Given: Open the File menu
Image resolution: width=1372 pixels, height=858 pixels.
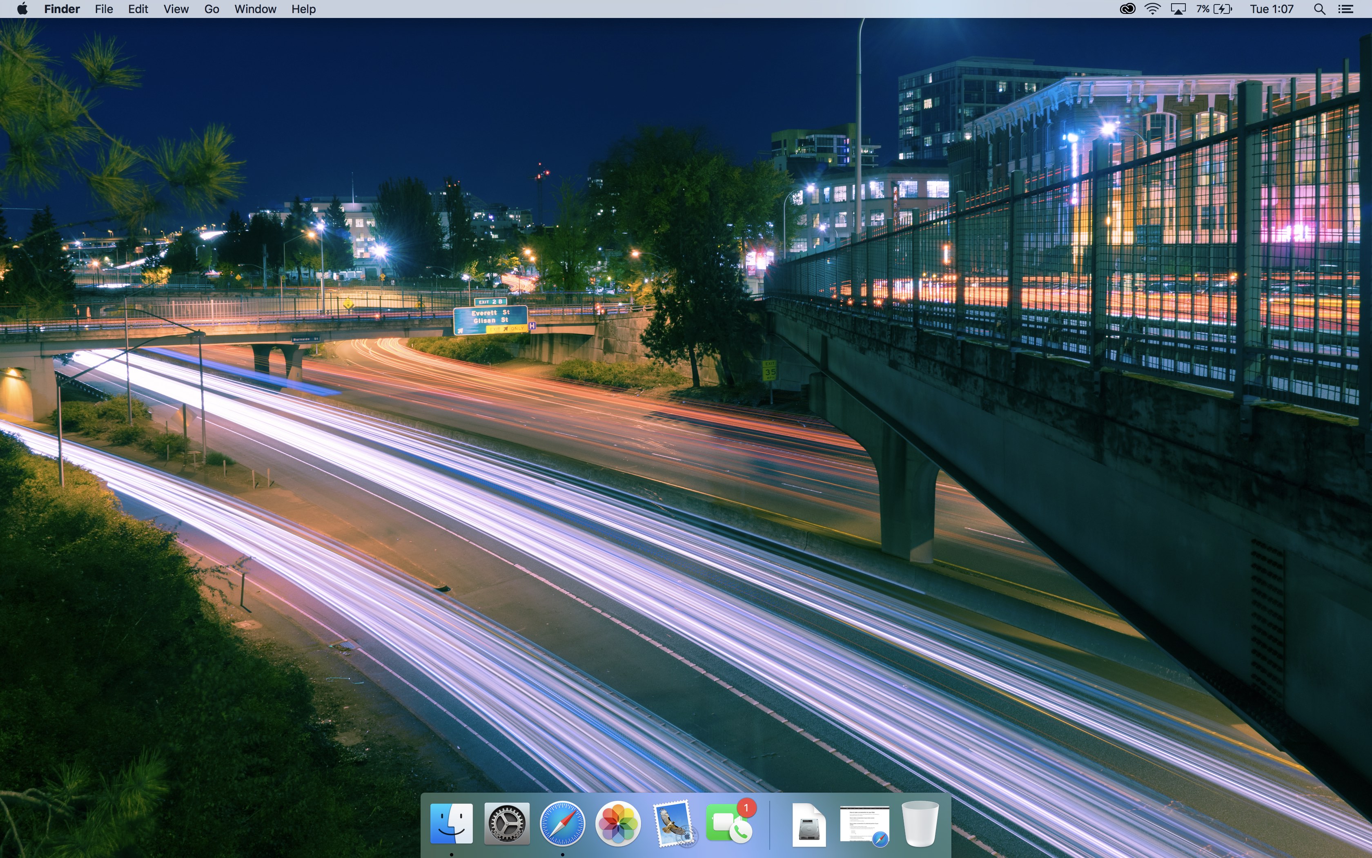Looking at the screenshot, I should pos(104,9).
